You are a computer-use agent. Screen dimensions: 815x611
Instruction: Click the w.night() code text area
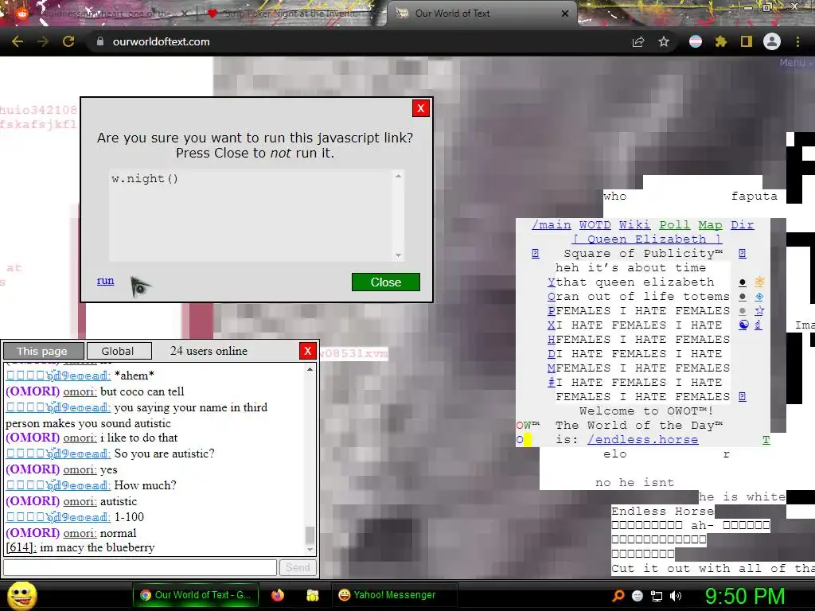pos(251,216)
